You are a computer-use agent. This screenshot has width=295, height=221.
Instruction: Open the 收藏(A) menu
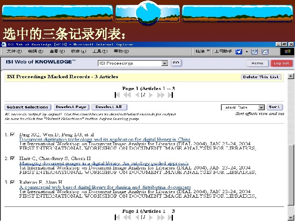click(x=78, y=51)
